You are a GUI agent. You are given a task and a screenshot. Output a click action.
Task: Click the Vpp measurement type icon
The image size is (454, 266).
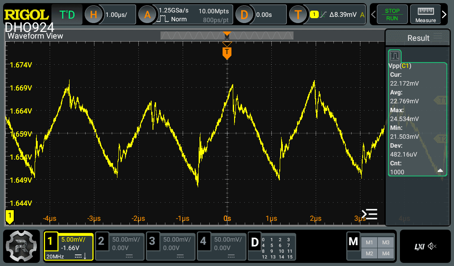(394, 55)
